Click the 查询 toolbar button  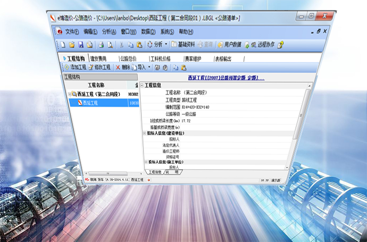point(205,44)
